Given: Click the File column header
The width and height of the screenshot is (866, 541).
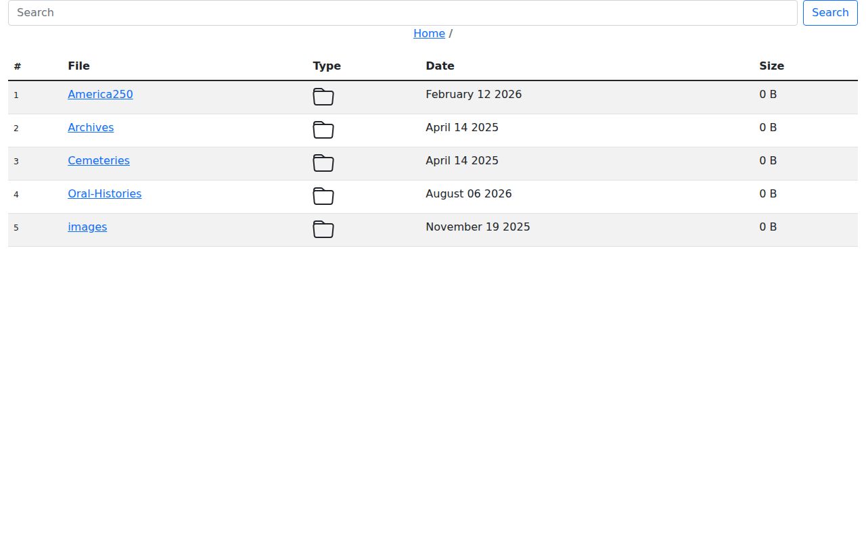Looking at the screenshot, I should point(78,66).
